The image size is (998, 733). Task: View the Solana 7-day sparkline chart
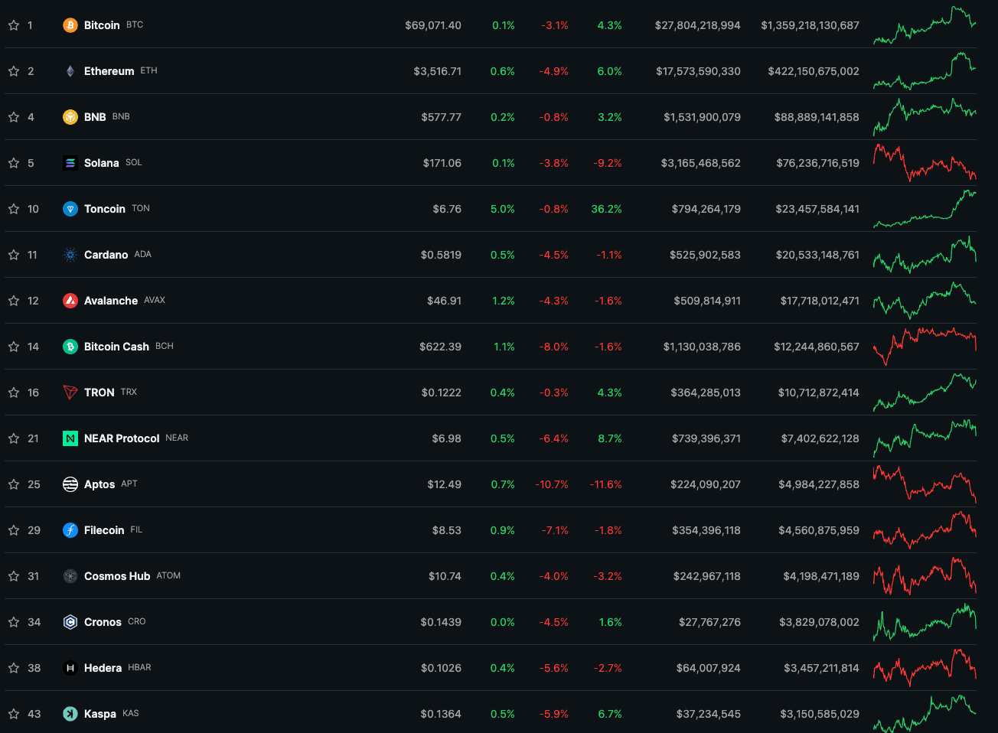pos(925,163)
